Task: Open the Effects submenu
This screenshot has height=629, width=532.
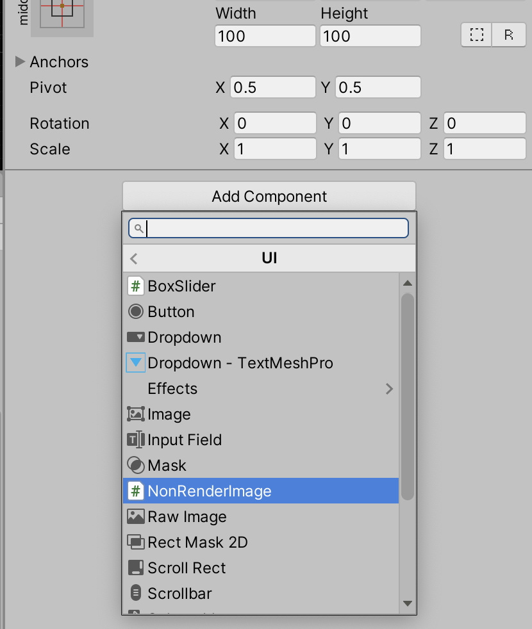Action: [261, 388]
